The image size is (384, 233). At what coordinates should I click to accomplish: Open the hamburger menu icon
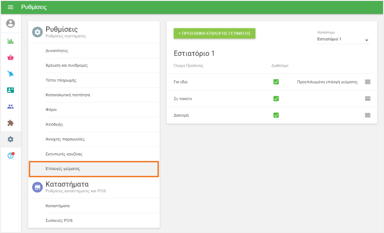[11, 7]
